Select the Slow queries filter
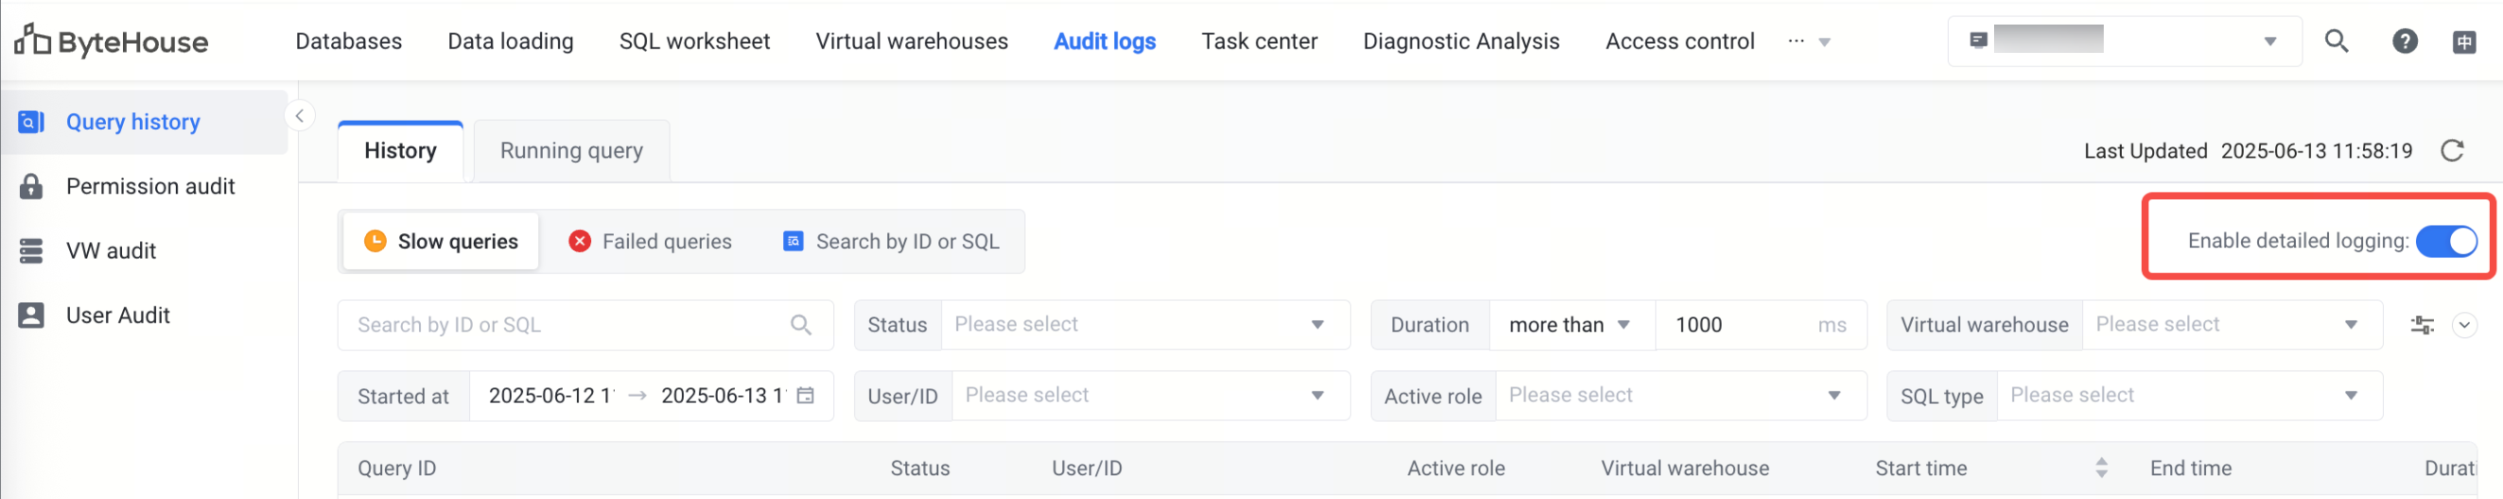Screen dimensions: 2503x499 tap(441, 242)
